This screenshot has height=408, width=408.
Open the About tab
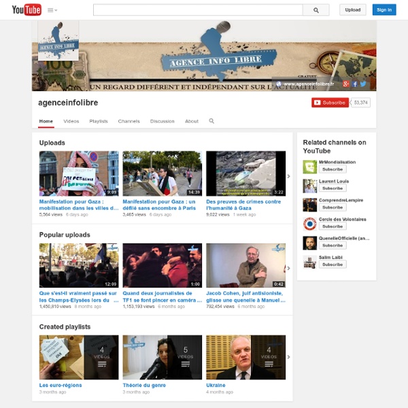pos(192,121)
